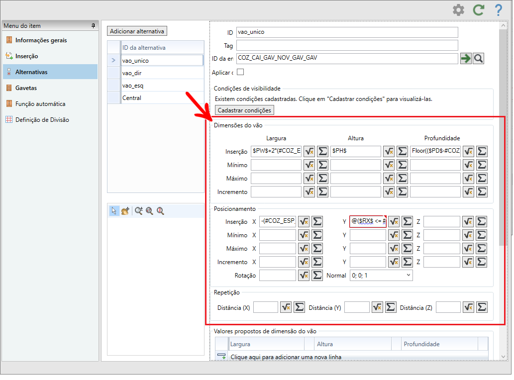Open Gavetas menu item
Viewport: 514px width, 380px height.
pos(50,88)
